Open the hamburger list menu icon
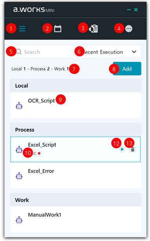The image size is (150, 241). 22,29
